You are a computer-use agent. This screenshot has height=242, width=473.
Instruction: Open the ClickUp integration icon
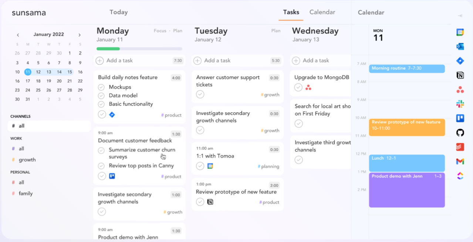pyautogui.click(x=460, y=176)
